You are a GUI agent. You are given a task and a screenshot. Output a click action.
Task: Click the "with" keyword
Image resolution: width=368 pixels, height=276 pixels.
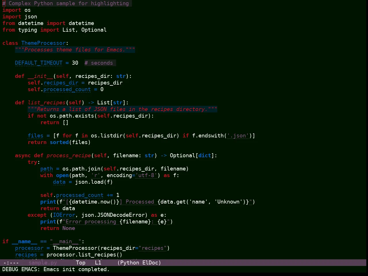[x=47, y=175]
